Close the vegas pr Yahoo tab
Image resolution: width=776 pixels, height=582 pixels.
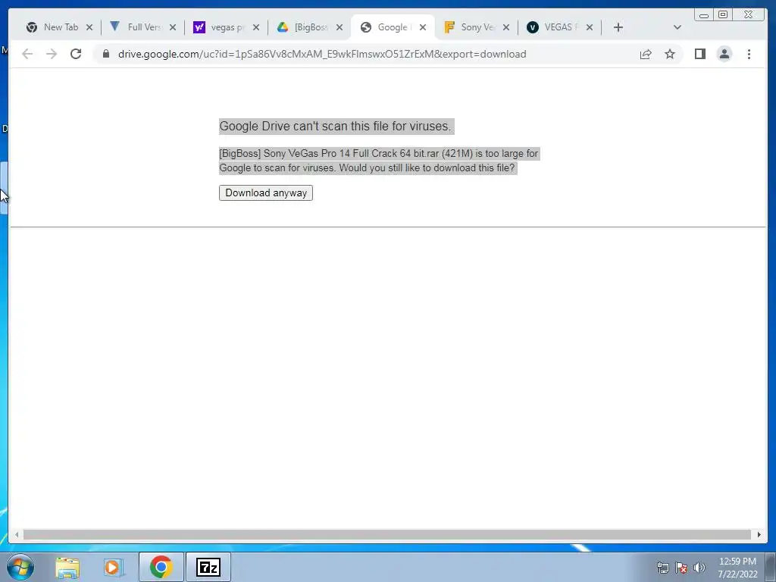coord(256,27)
